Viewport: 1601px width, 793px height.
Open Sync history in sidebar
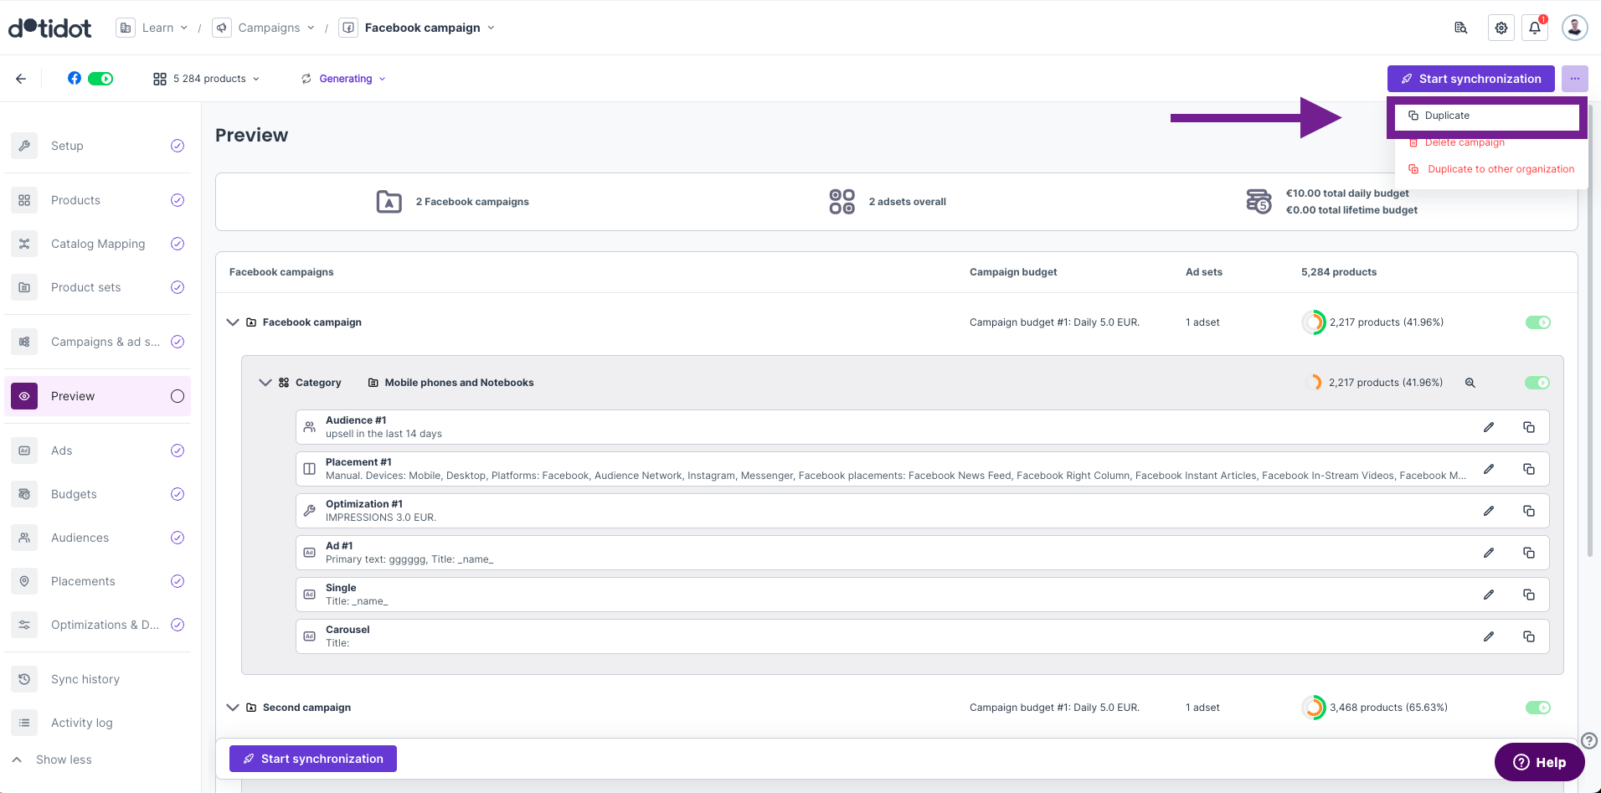(x=85, y=679)
